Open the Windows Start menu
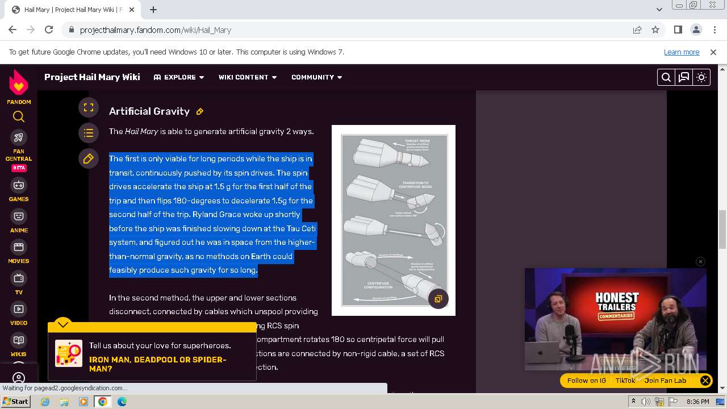The width and height of the screenshot is (727, 409). (x=16, y=401)
